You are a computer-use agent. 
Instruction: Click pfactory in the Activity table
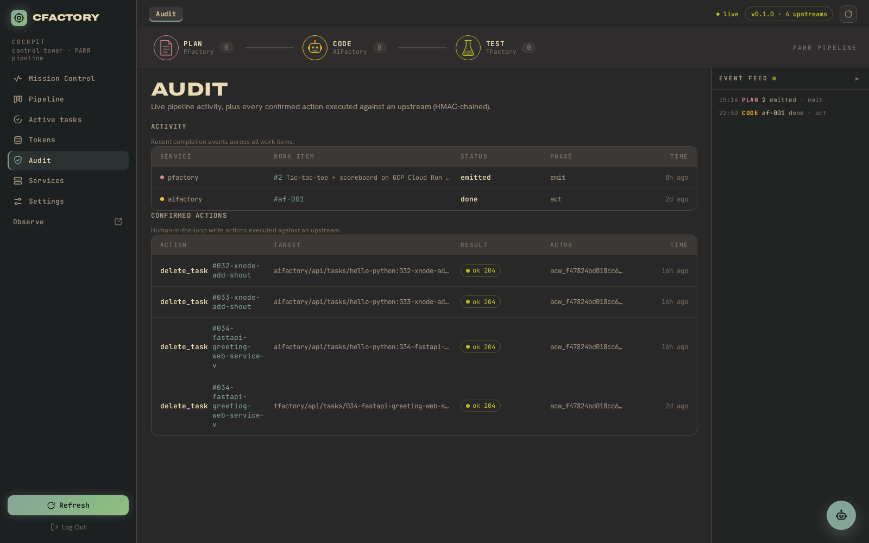(x=183, y=178)
